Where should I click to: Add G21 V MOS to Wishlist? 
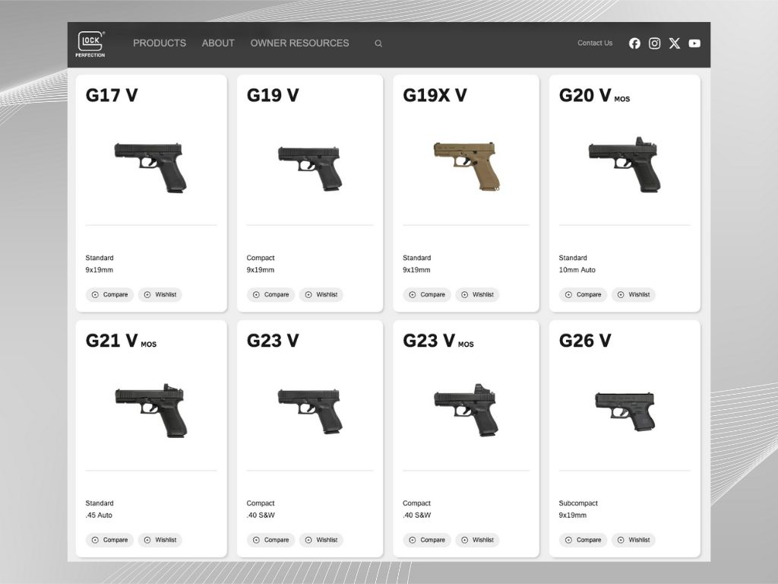point(160,540)
